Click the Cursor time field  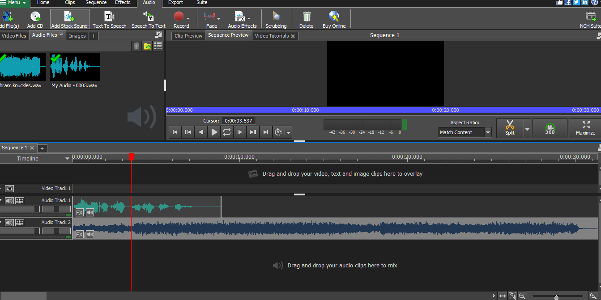(239, 121)
